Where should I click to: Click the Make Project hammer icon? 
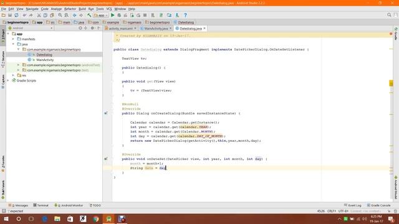coord(89,15)
